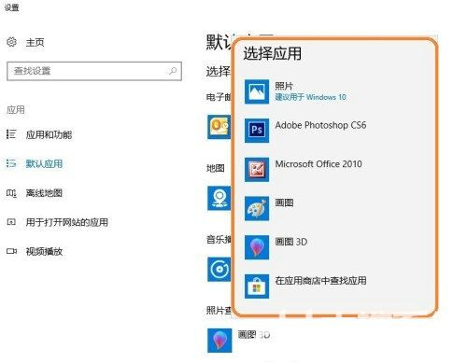This screenshot has width=467, height=363.
Task: Open the 默认应用 section
Action: (x=44, y=163)
